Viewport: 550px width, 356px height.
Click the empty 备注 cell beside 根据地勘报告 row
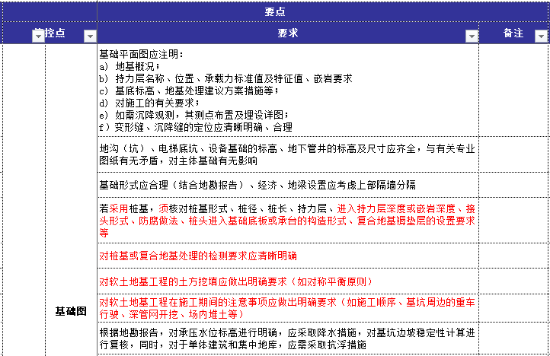click(513, 339)
